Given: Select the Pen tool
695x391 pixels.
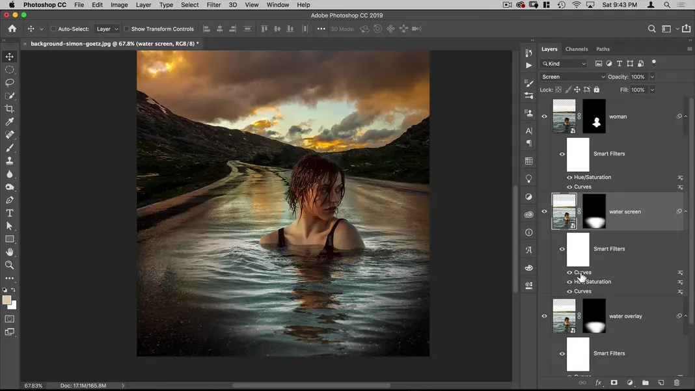Looking at the screenshot, I should (x=9, y=200).
